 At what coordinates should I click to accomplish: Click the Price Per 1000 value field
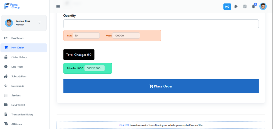tap(95, 68)
